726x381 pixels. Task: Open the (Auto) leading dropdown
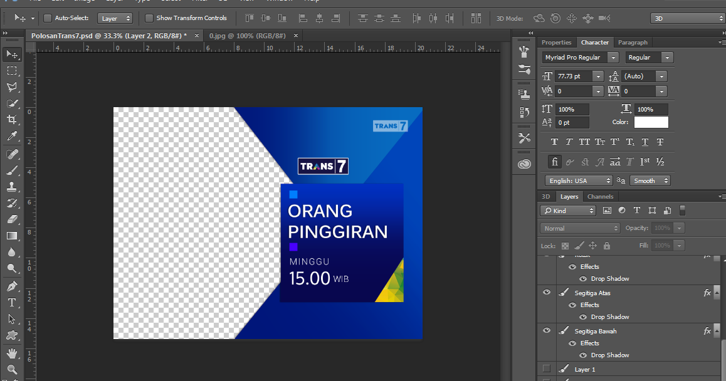661,76
